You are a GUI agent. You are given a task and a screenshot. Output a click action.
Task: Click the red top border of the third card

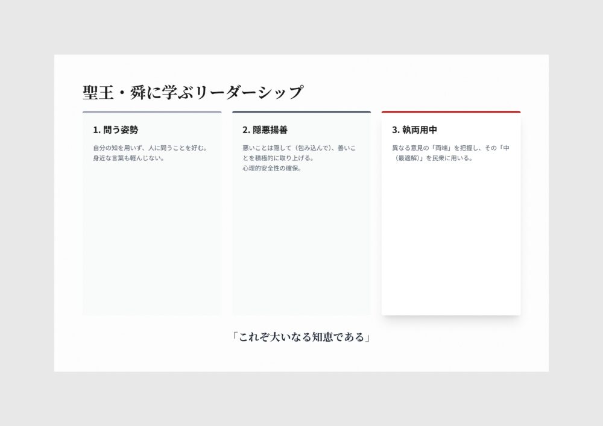[x=450, y=112]
